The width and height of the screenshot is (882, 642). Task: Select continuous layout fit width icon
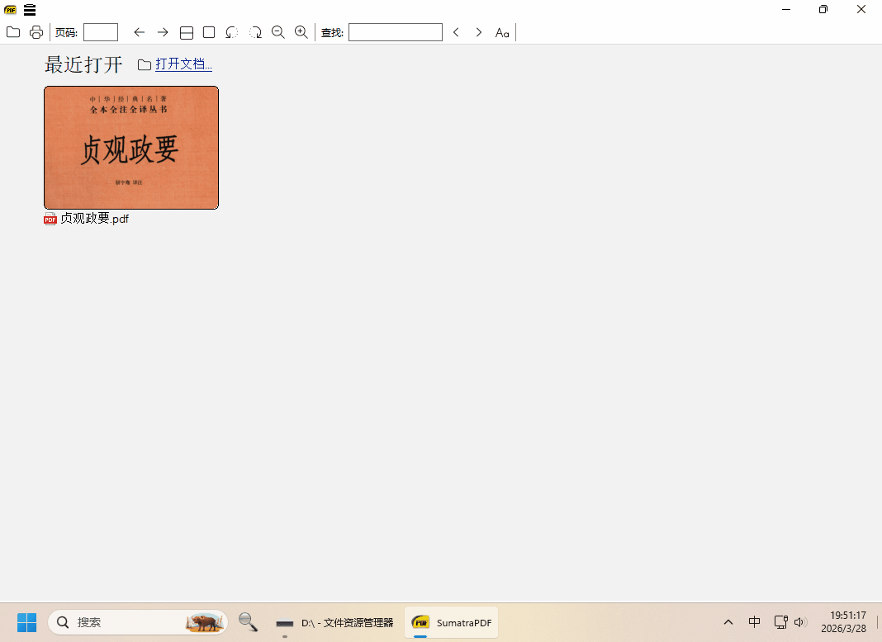186,33
